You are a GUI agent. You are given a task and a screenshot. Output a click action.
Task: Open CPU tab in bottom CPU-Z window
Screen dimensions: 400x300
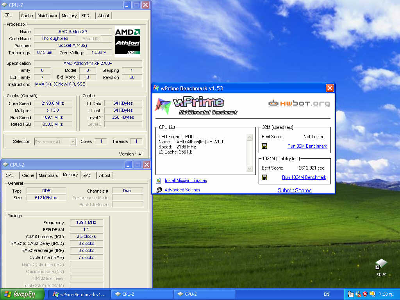point(10,175)
